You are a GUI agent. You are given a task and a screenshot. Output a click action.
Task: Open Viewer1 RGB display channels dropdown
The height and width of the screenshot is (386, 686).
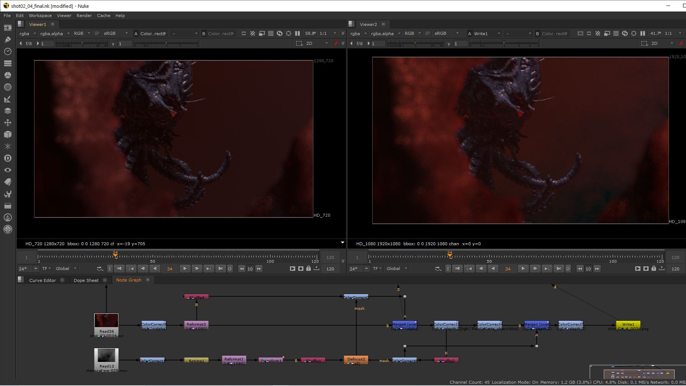(82, 33)
